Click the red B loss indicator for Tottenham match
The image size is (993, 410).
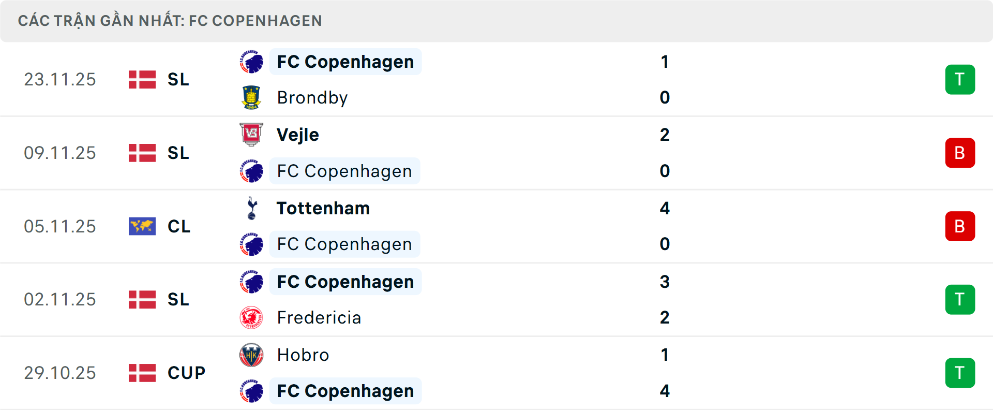960,226
